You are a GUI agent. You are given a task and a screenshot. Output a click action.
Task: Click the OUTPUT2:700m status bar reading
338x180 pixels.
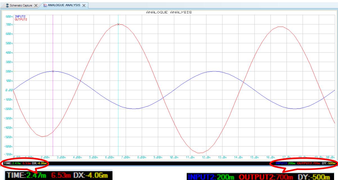click(x=308, y=163)
